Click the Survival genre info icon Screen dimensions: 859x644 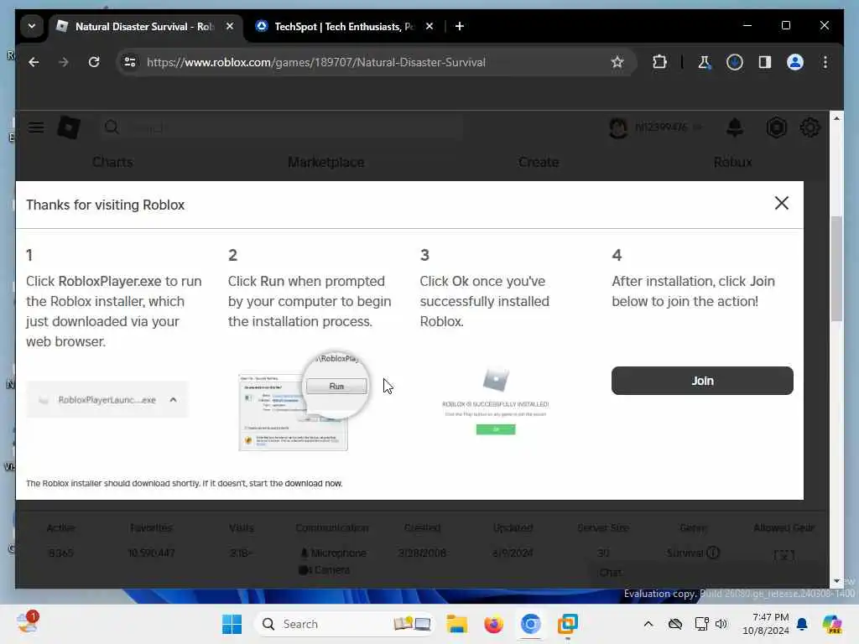(x=713, y=553)
